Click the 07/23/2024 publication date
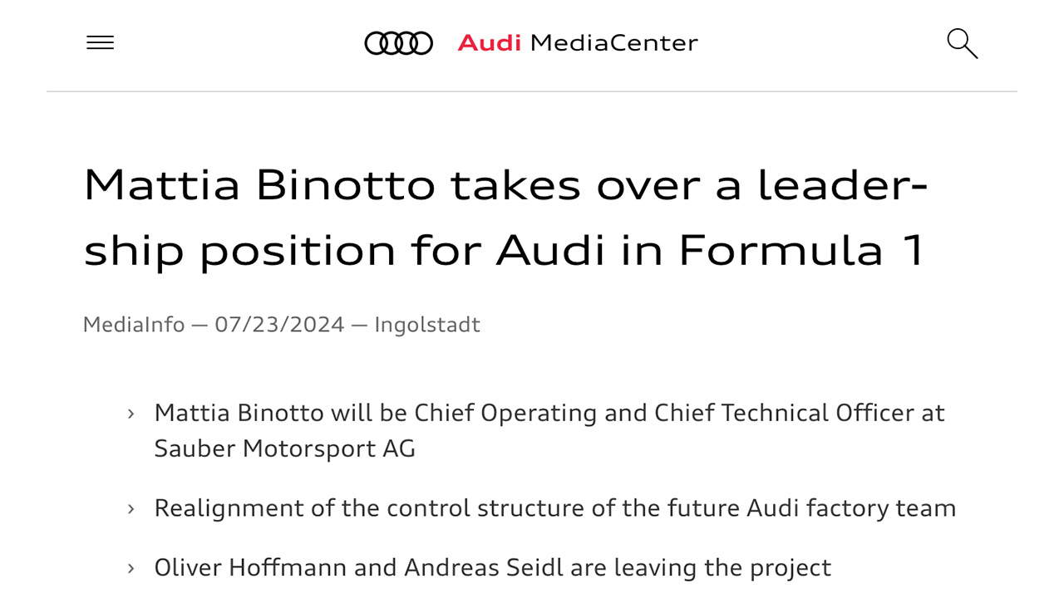Screen dimensions: 1064x598 coord(279,325)
